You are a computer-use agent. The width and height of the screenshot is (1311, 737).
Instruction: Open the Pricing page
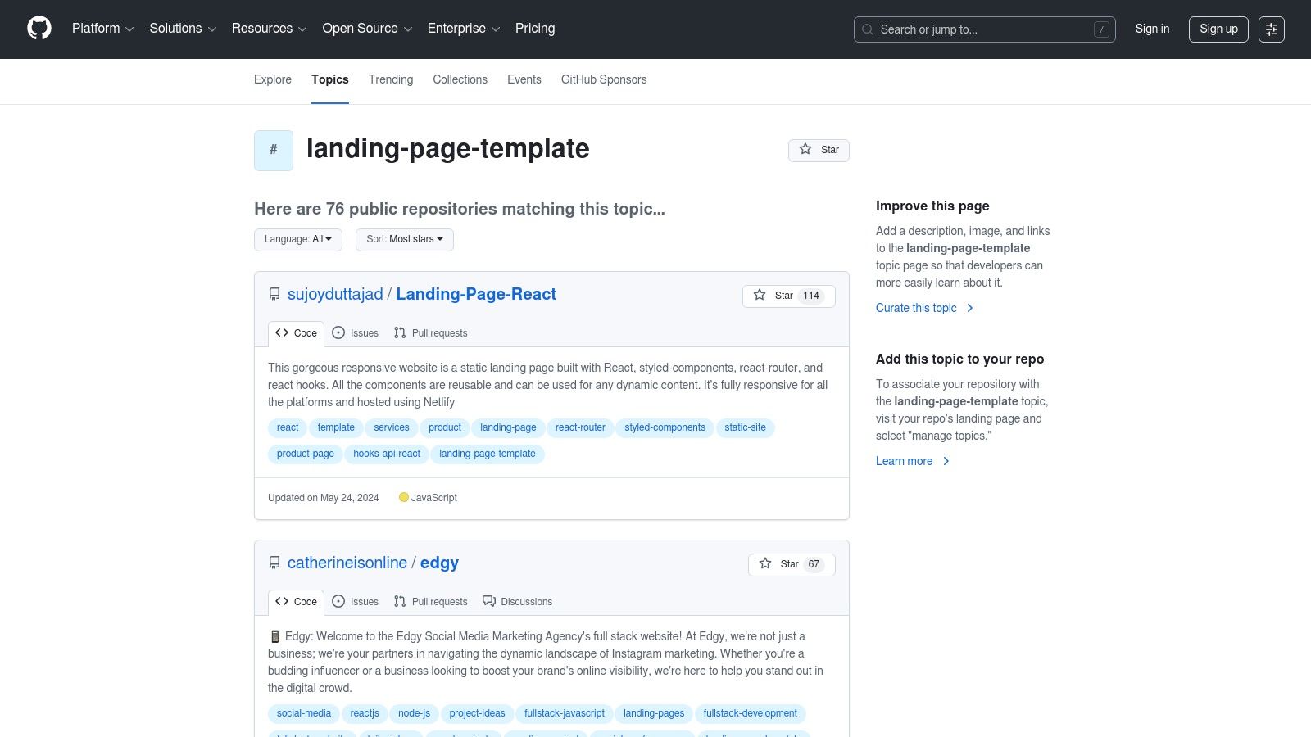coord(534,29)
